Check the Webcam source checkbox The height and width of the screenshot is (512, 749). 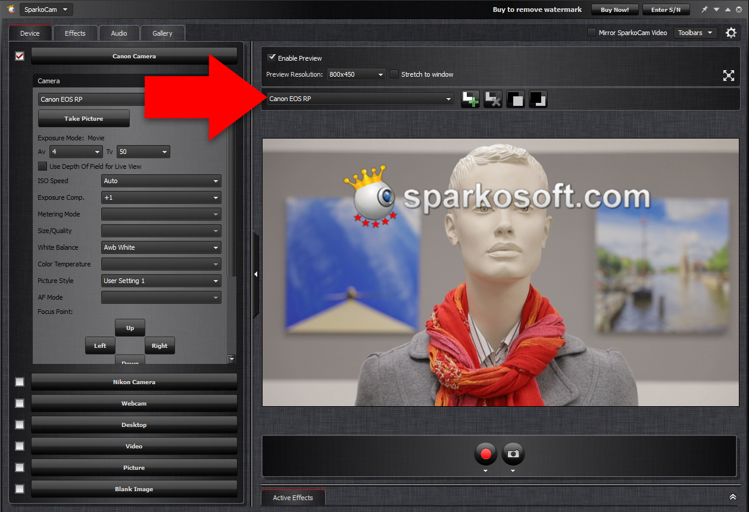[x=20, y=403]
